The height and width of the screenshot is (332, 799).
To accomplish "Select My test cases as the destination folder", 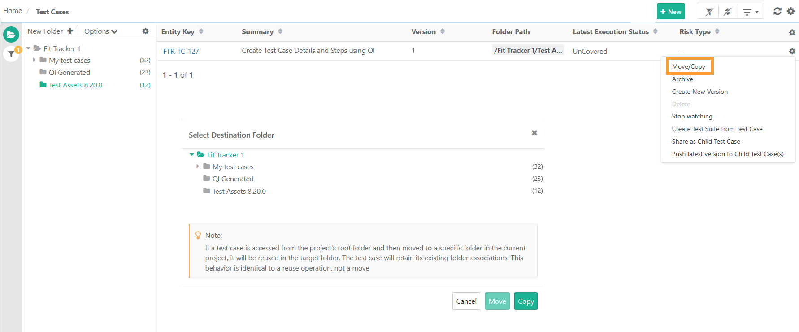I will click(233, 166).
